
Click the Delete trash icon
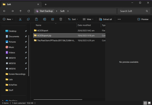[61, 19]
